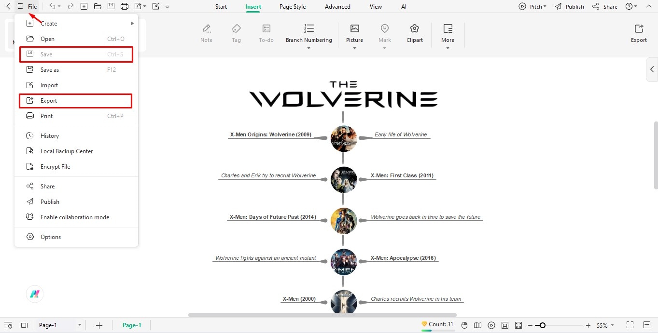The width and height of the screenshot is (658, 333).
Task: Click the map overview icon in status bar
Action: pyautogui.click(x=478, y=325)
